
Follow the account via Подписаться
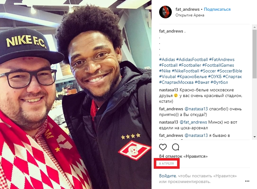tap(217, 9)
